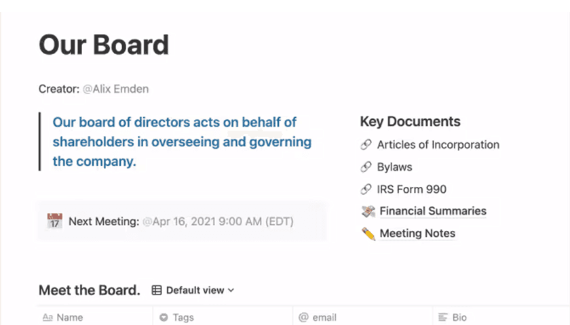Open the Bylaws document link
Viewport: 570px width, 325px height.
(394, 167)
